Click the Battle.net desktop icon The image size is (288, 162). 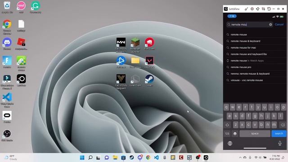(121, 62)
